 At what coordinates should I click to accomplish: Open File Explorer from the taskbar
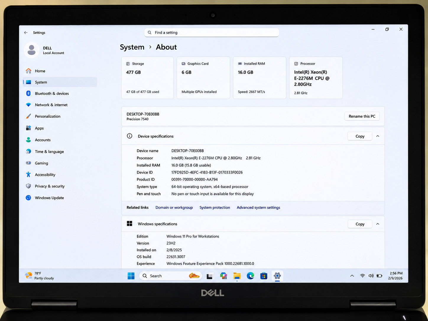pyautogui.click(x=237, y=276)
